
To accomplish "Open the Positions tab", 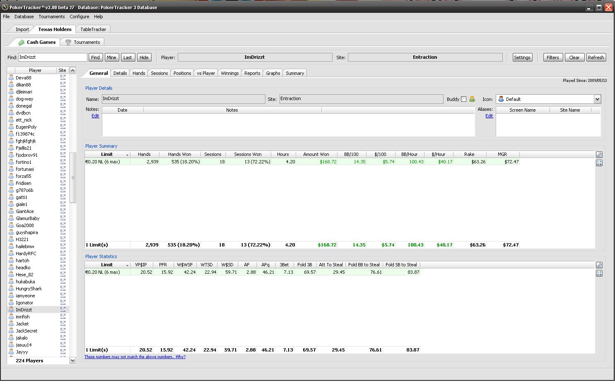I will click(x=182, y=73).
